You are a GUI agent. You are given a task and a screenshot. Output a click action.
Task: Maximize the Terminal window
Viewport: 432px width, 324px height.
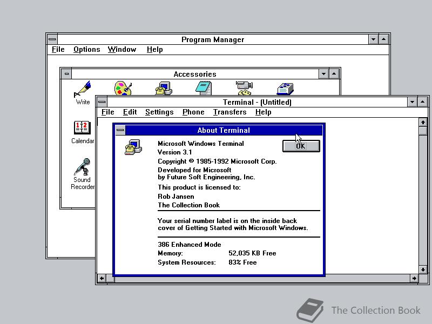[x=423, y=102]
